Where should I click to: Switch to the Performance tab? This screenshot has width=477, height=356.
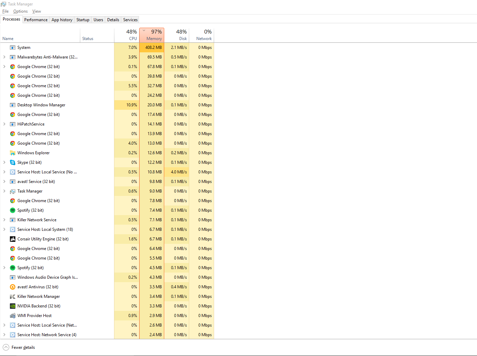(x=36, y=20)
